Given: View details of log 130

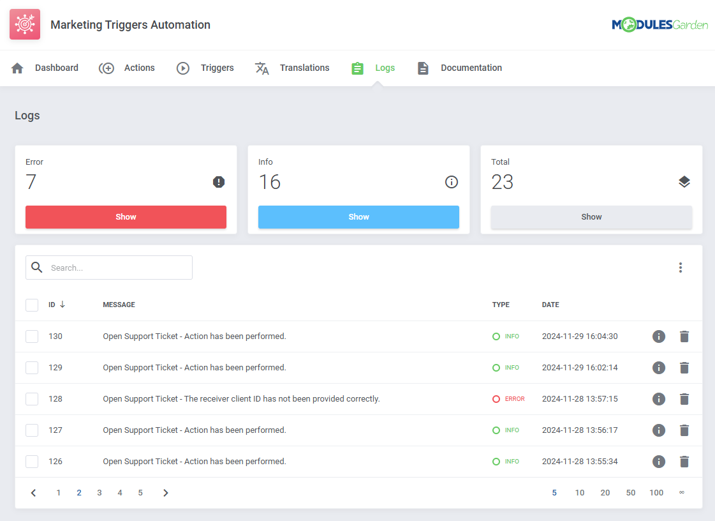Looking at the screenshot, I should point(658,336).
